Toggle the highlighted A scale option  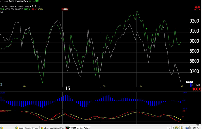[191, 85]
